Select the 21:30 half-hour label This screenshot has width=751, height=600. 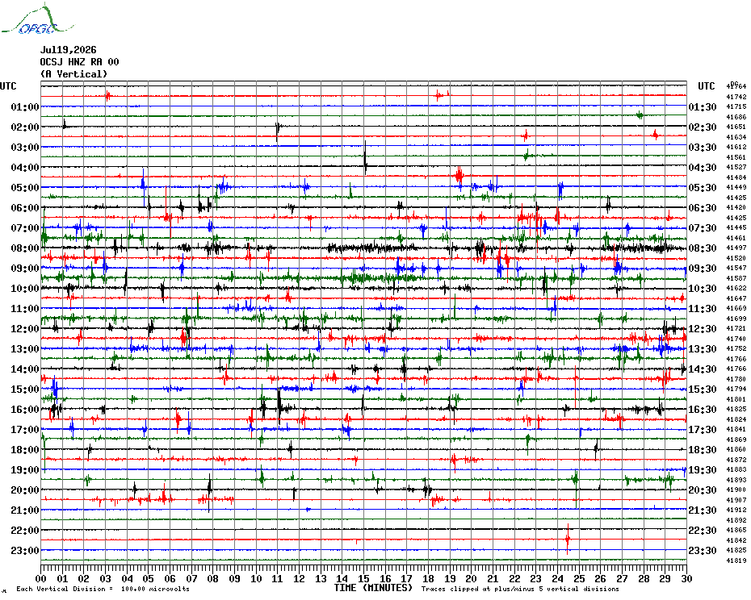tap(703, 510)
